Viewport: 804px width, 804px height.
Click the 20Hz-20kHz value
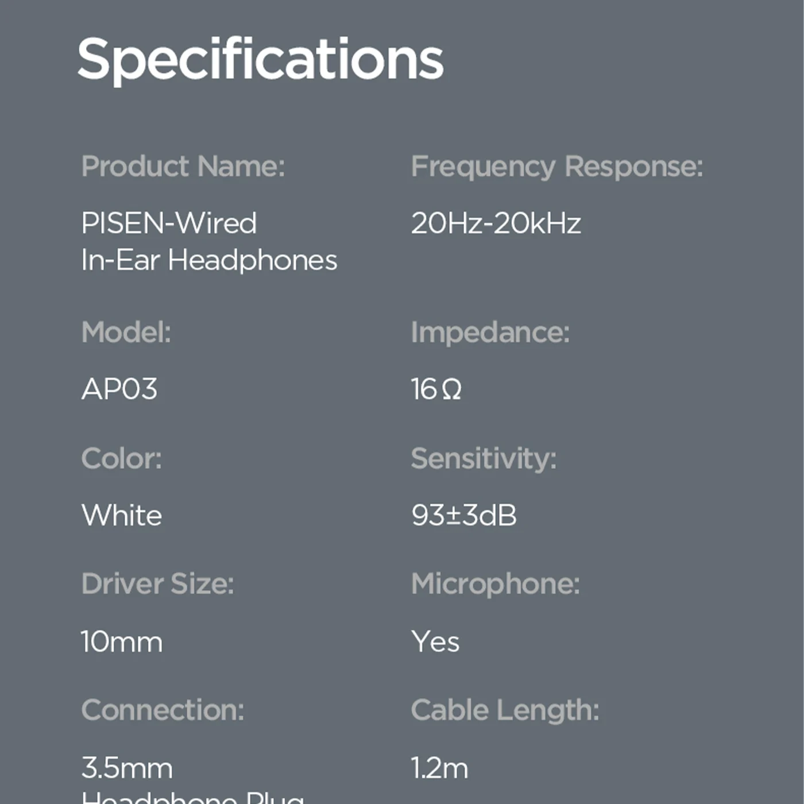[496, 223]
